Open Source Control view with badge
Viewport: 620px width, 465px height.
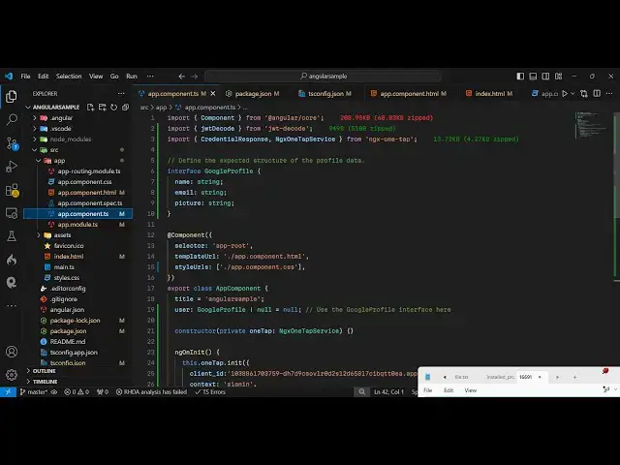12,142
